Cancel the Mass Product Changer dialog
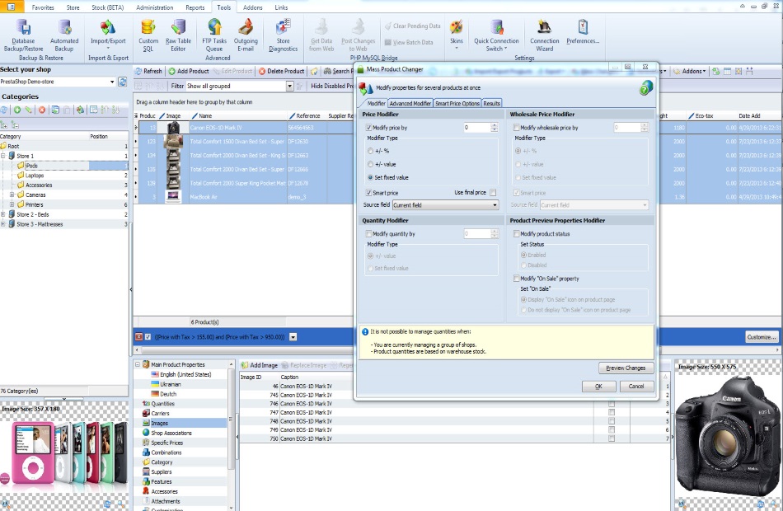 coord(636,387)
